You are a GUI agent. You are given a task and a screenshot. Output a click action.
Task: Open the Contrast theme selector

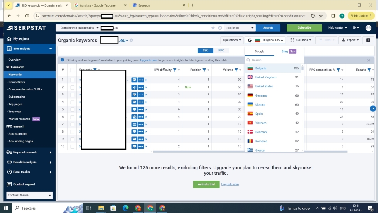click(x=29, y=195)
